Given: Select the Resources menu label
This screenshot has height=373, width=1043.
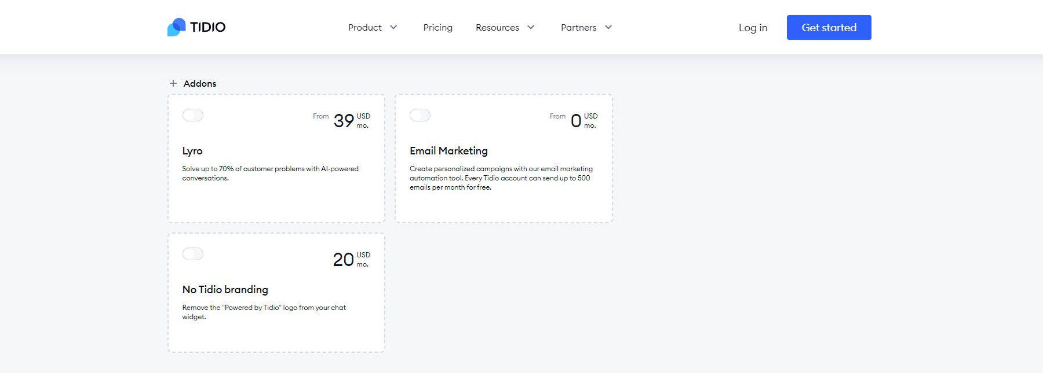Looking at the screenshot, I should [497, 27].
